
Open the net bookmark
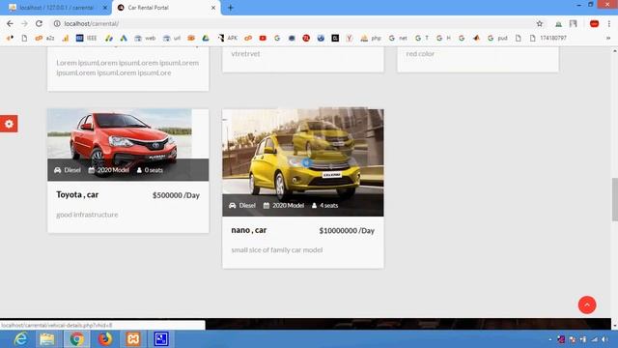(x=398, y=38)
